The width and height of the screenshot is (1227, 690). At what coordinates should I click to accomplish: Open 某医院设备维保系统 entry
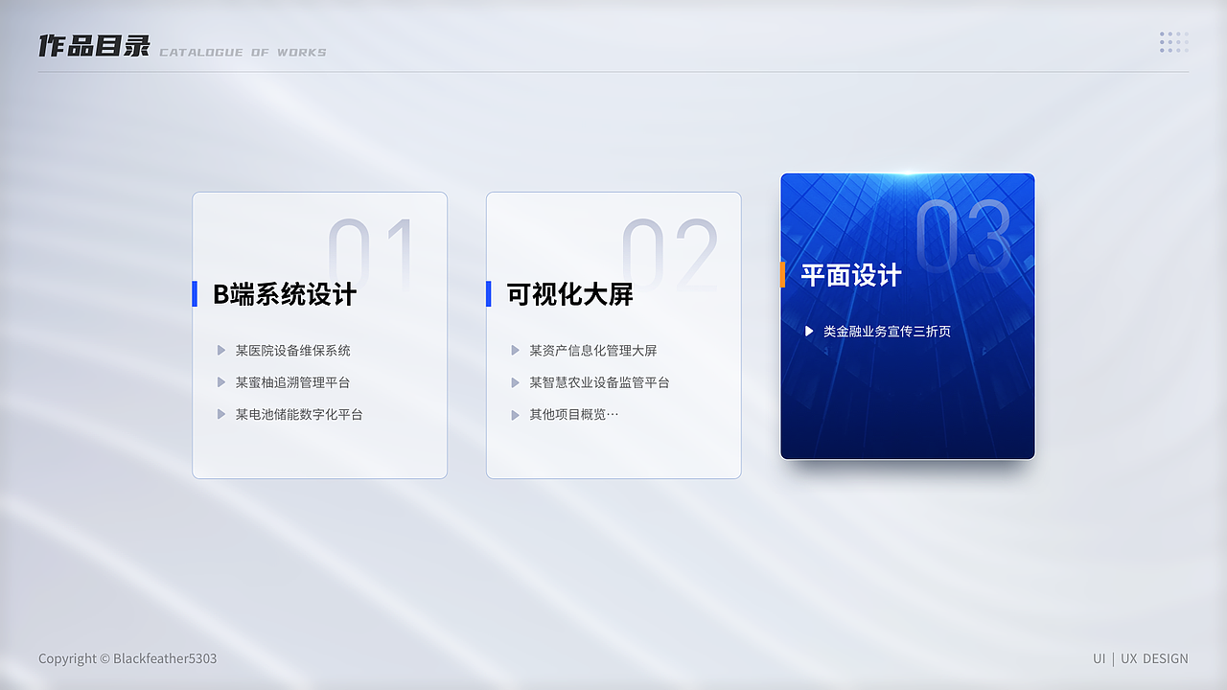[293, 350]
